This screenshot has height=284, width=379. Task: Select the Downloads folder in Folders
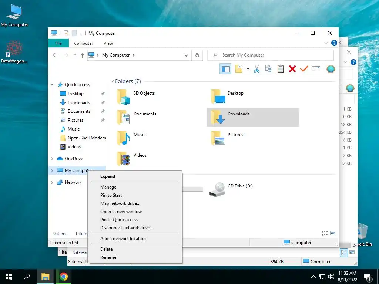[x=252, y=117]
